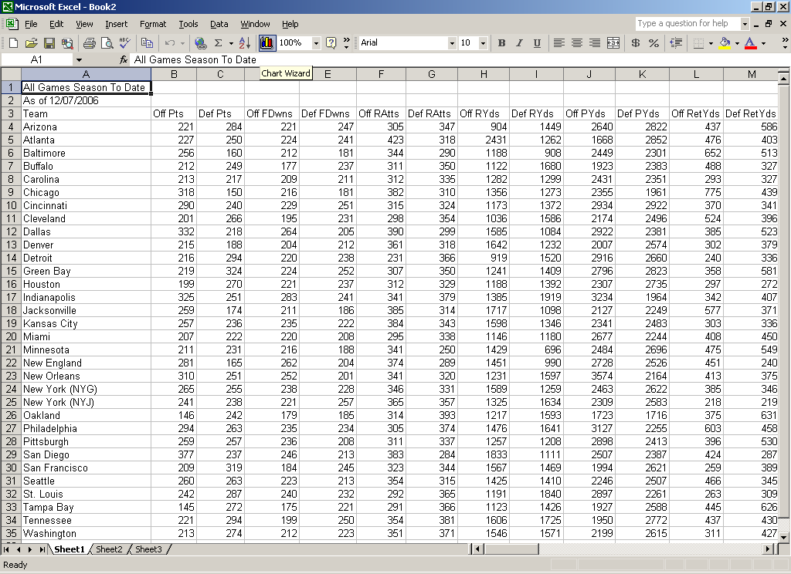
Task: Apply red Font Color letter A
Action: (x=751, y=43)
